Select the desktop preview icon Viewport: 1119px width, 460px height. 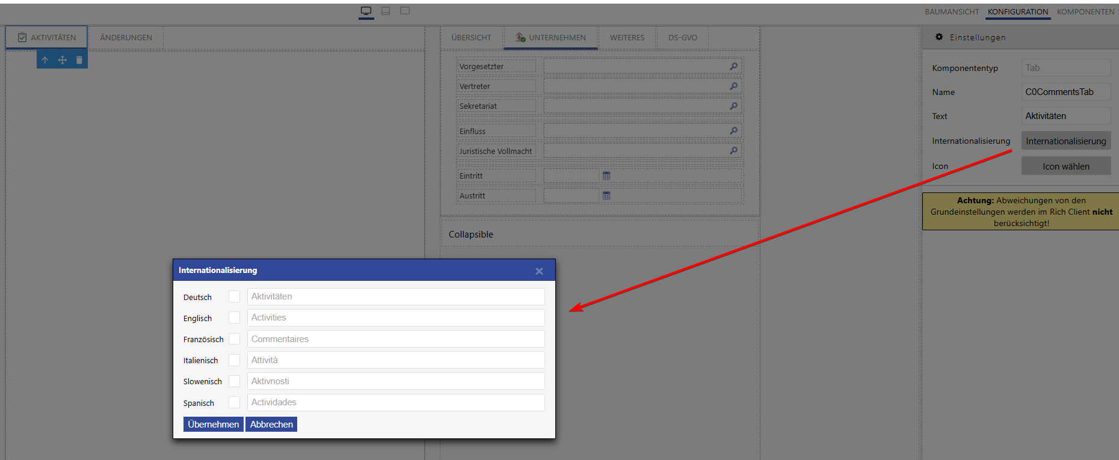[366, 11]
